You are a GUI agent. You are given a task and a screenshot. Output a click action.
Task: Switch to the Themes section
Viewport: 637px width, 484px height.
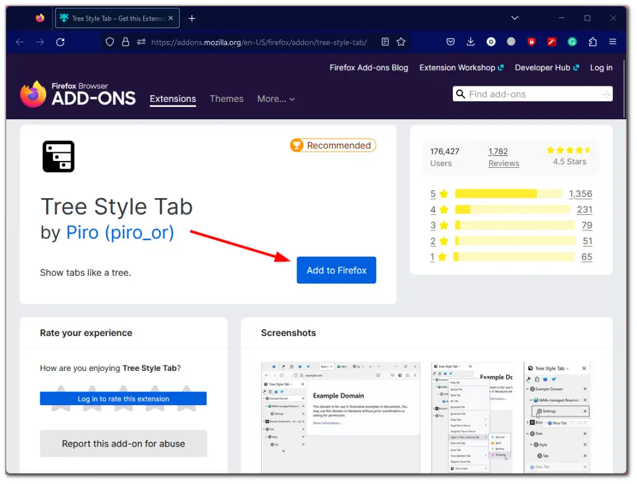[226, 99]
